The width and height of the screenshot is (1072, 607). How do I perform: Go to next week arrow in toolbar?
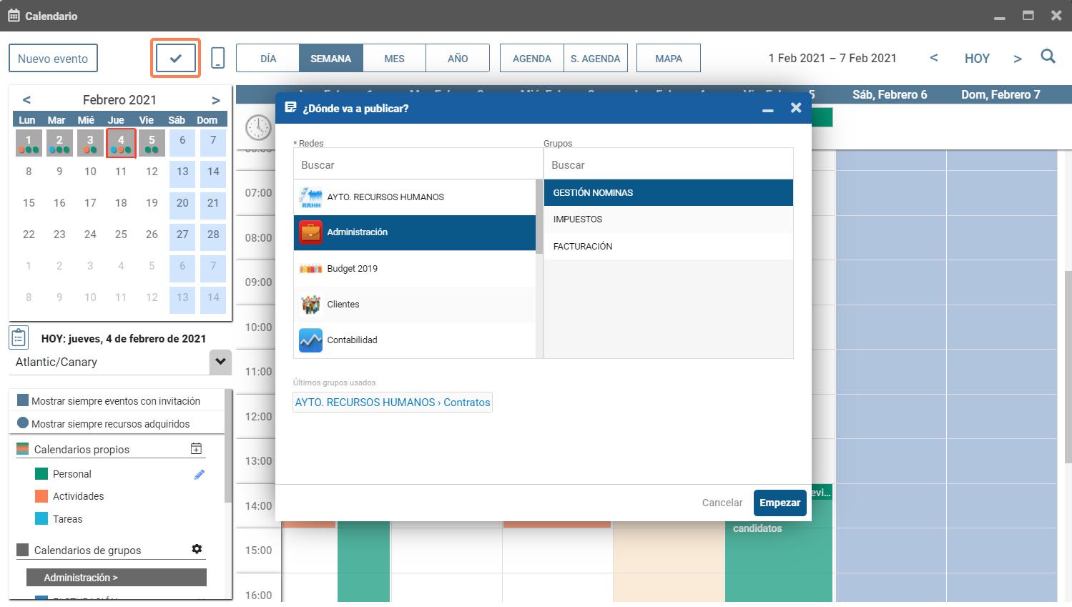(1017, 59)
